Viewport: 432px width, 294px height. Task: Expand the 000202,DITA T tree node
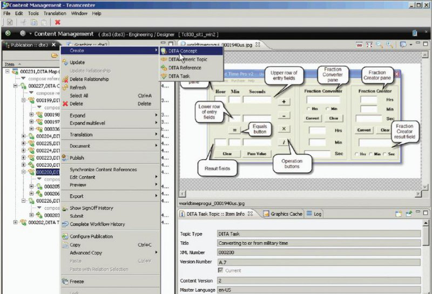pyautogui.click(x=16, y=222)
